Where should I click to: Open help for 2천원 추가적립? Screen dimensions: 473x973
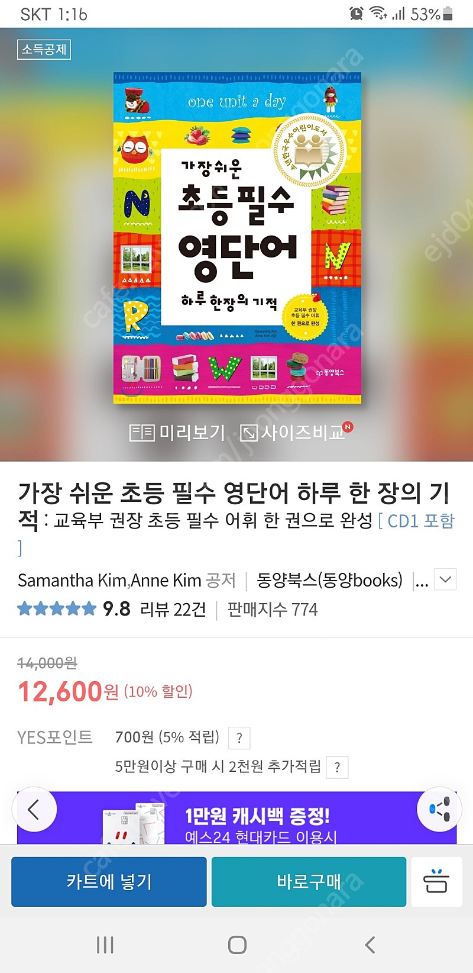(x=337, y=768)
